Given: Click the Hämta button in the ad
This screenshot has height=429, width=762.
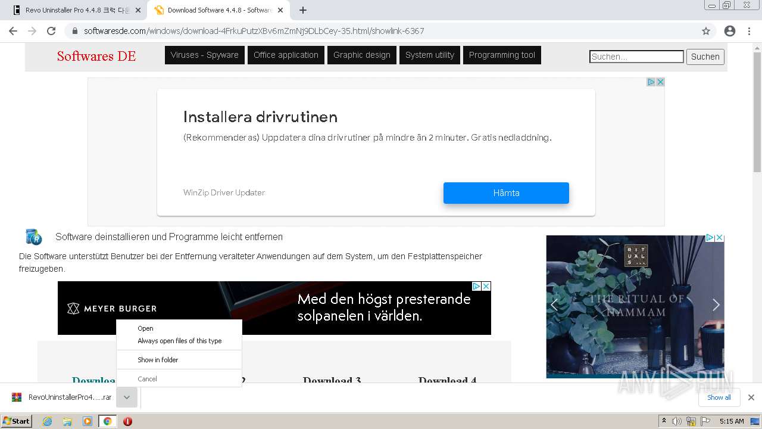Looking at the screenshot, I should click(506, 193).
